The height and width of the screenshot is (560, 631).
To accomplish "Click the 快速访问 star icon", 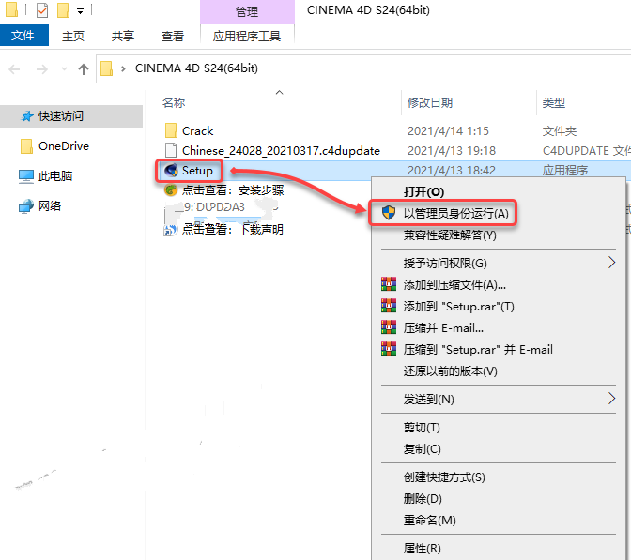I will tap(27, 116).
